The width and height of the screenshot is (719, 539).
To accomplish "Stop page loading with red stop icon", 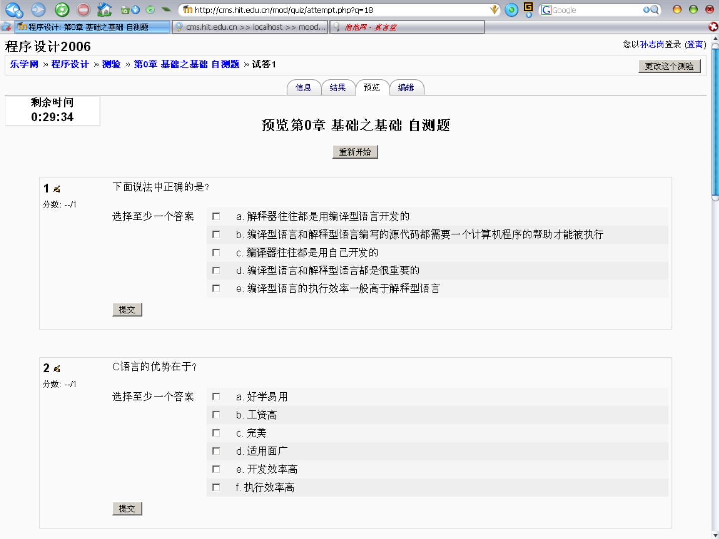I will click(x=83, y=10).
